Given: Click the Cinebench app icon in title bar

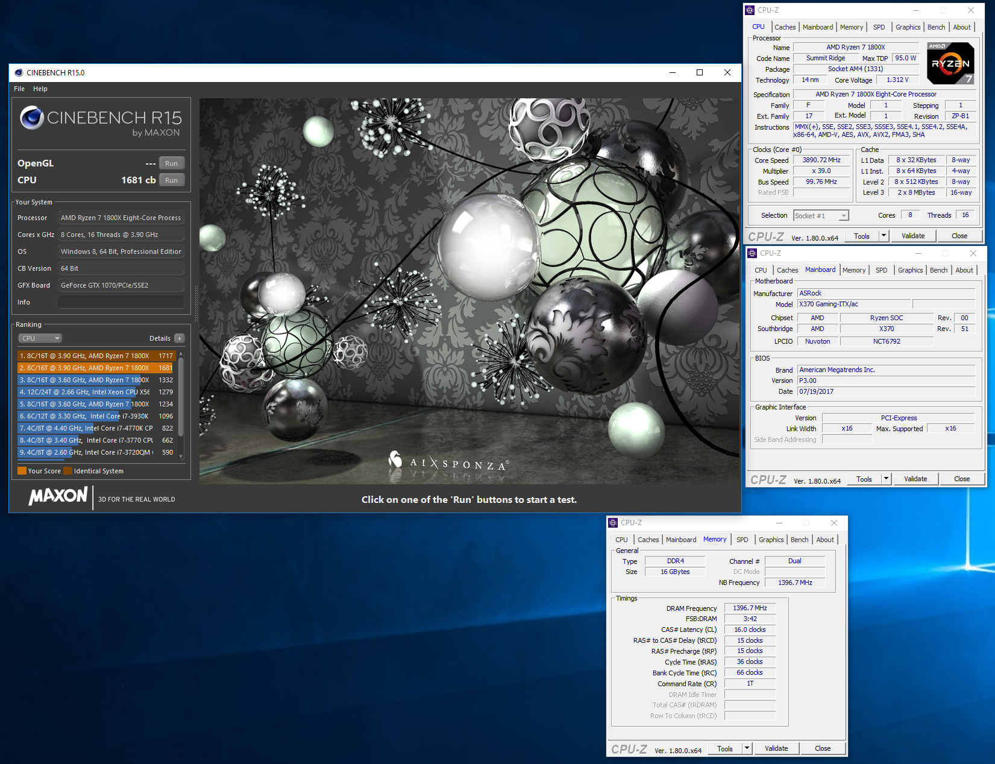Looking at the screenshot, I should pyautogui.click(x=19, y=72).
